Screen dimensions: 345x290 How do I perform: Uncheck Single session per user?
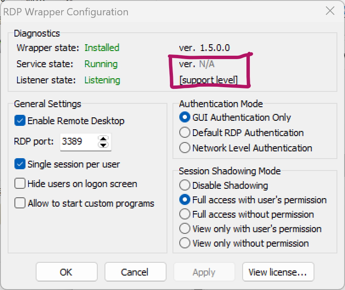(x=20, y=164)
